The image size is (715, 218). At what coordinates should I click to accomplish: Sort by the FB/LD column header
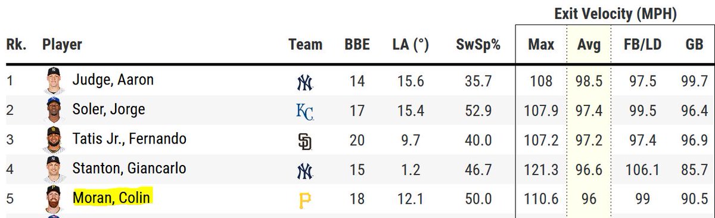[x=642, y=45]
